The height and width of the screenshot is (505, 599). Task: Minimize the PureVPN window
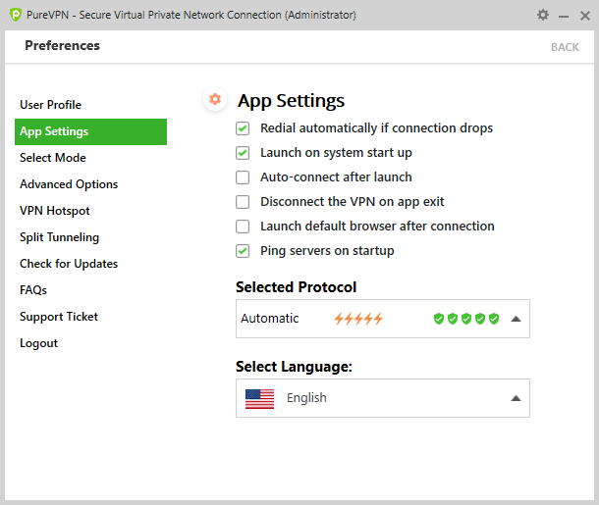coord(564,16)
